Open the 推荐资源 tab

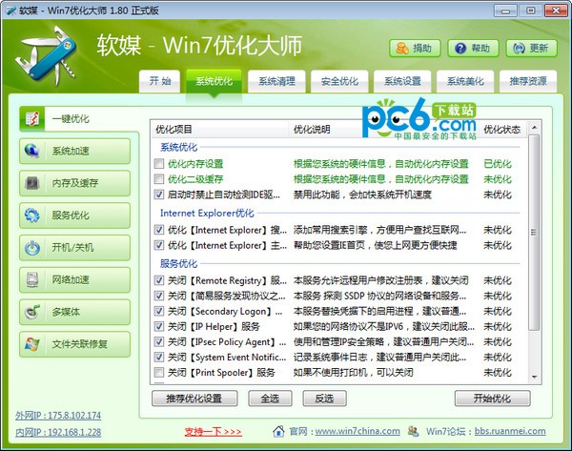528,81
